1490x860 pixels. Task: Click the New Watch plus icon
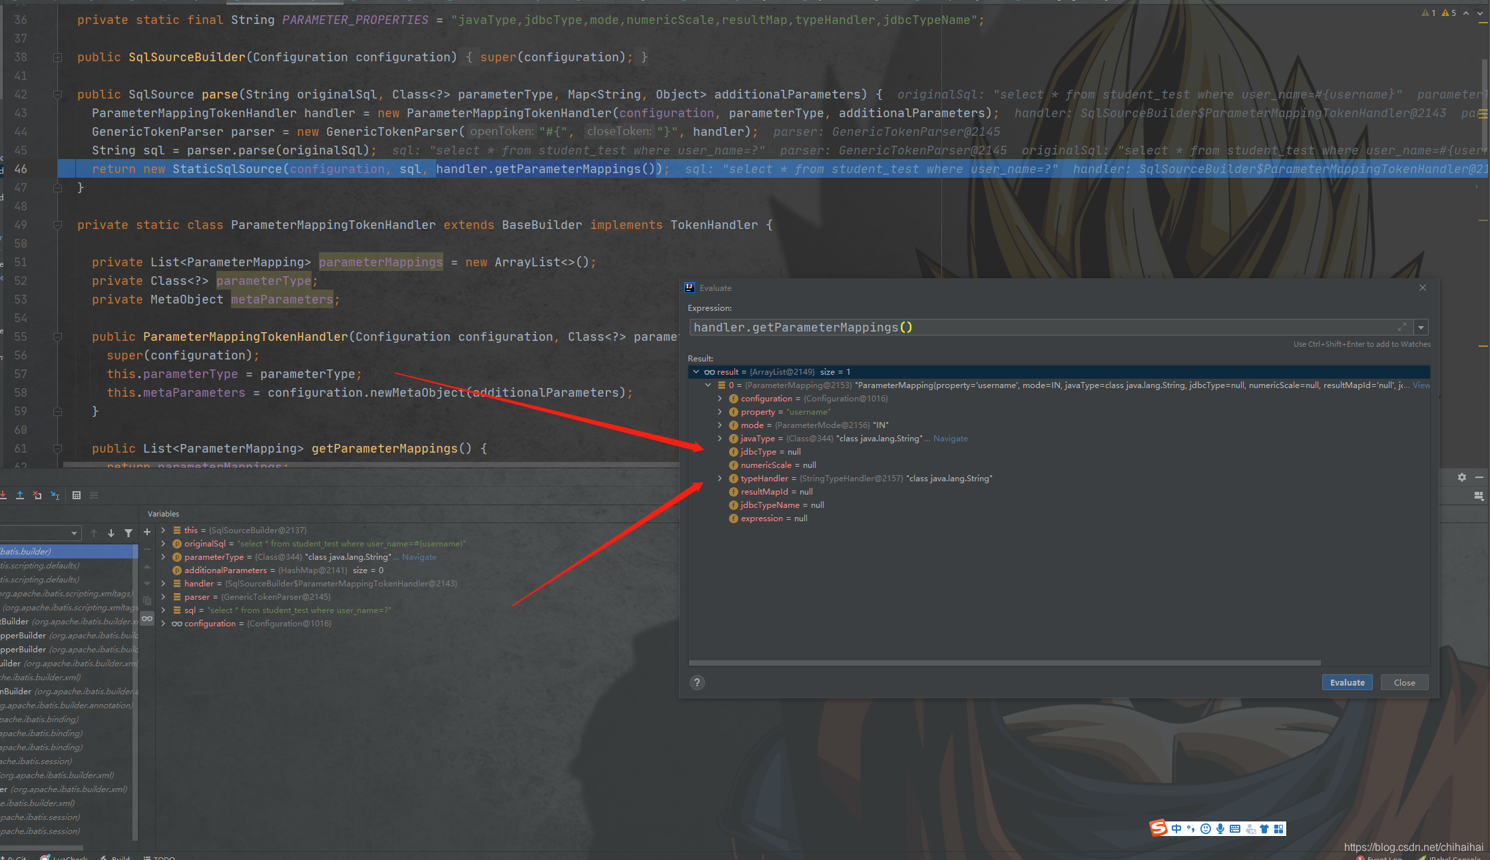pyautogui.click(x=147, y=532)
